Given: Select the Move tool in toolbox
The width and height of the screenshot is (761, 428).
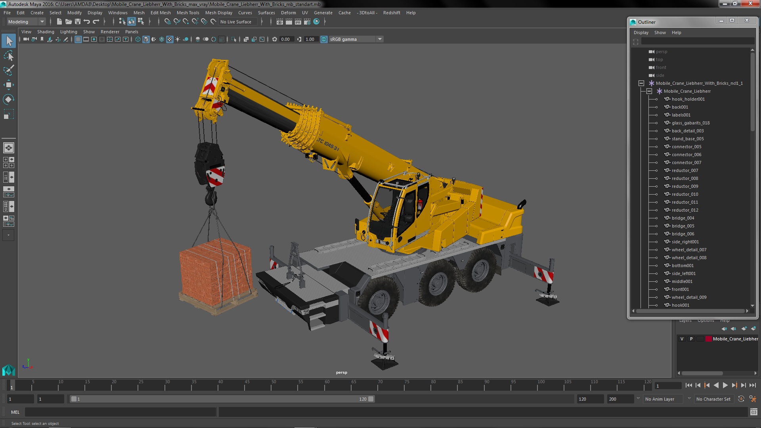Looking at the screenshot, I should click(8, 85).
